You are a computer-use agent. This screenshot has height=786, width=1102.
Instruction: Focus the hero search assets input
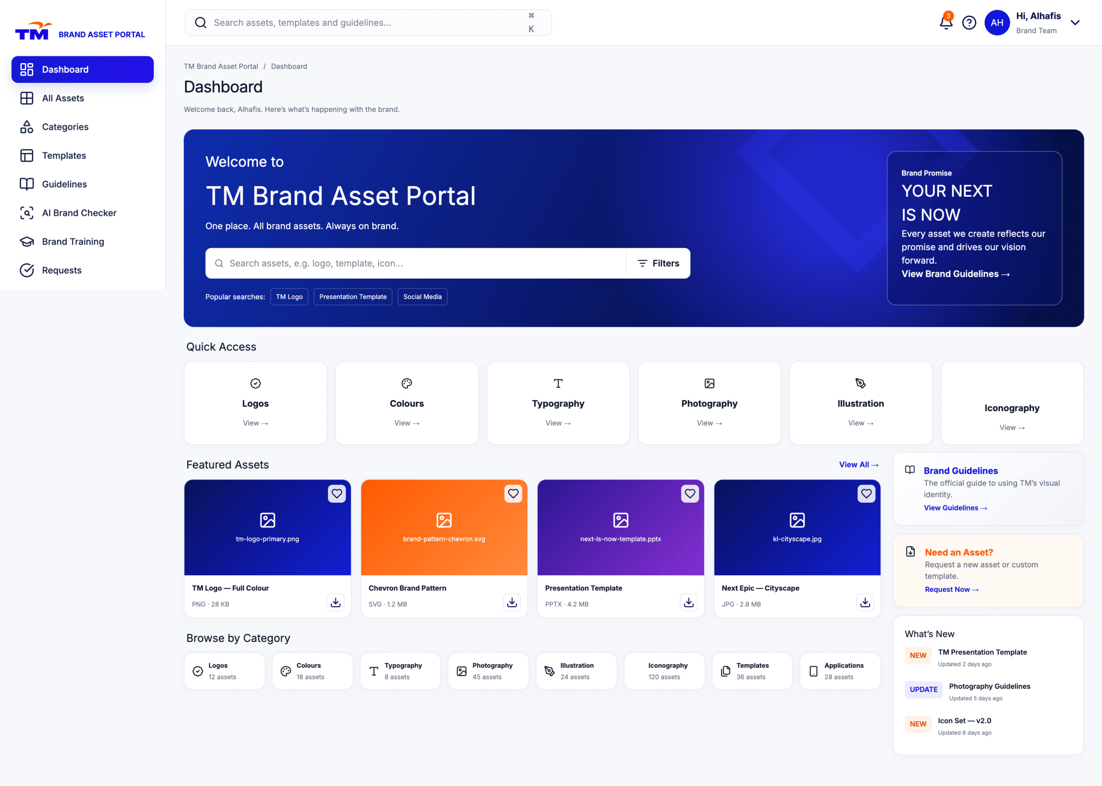415,263
